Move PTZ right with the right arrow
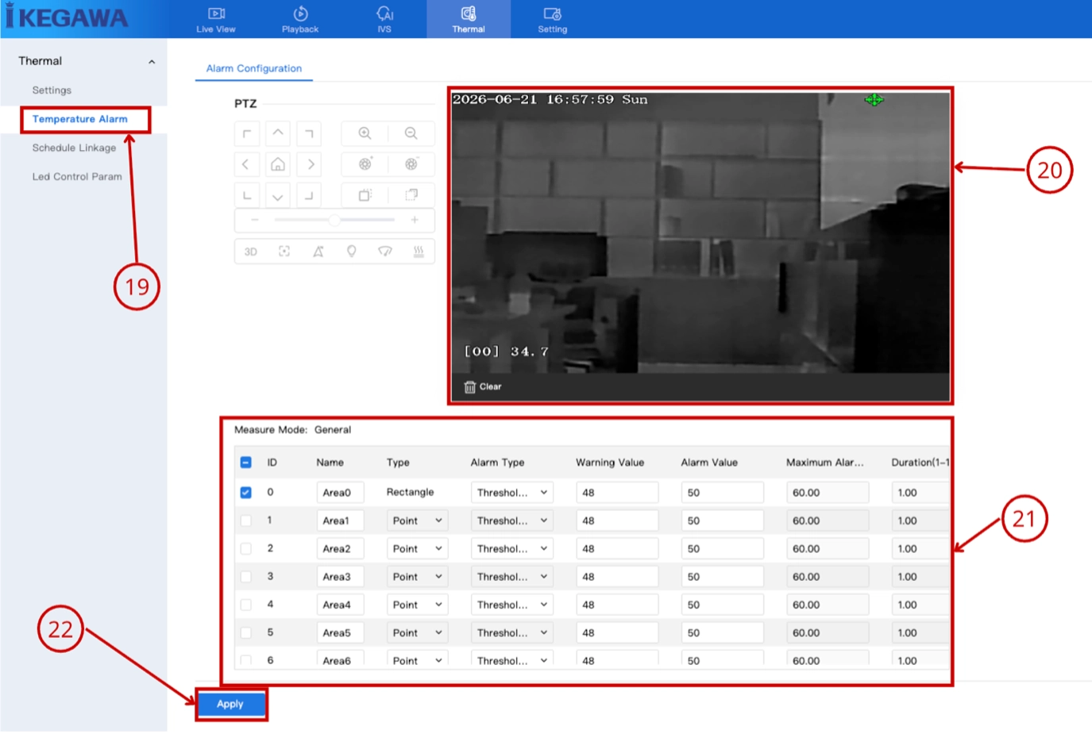The width and height of the screenshot is (1092, 734). point(311,164)
